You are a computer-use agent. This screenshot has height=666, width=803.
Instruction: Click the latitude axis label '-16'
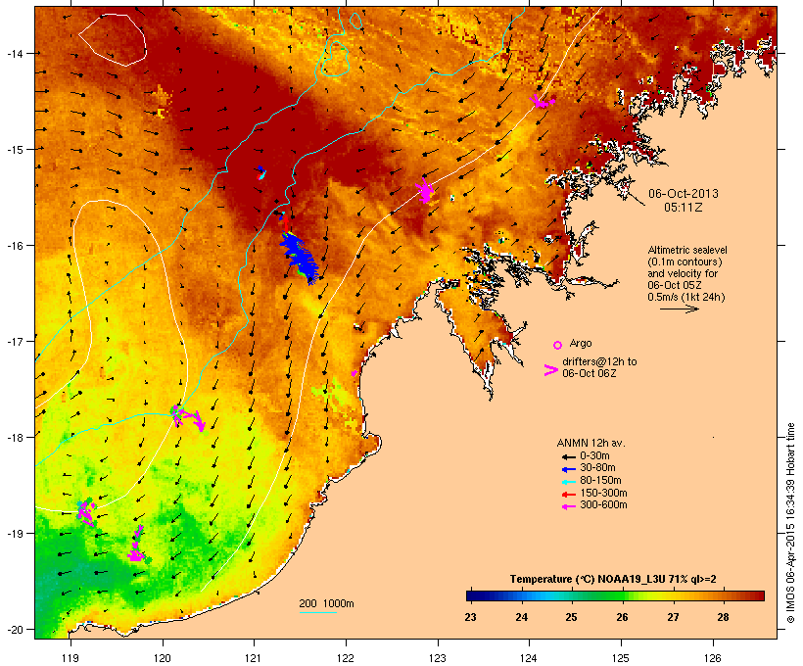click(x=15, y=246)
